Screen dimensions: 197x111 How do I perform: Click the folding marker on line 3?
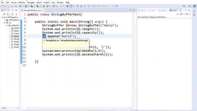[x=26, y=22]
